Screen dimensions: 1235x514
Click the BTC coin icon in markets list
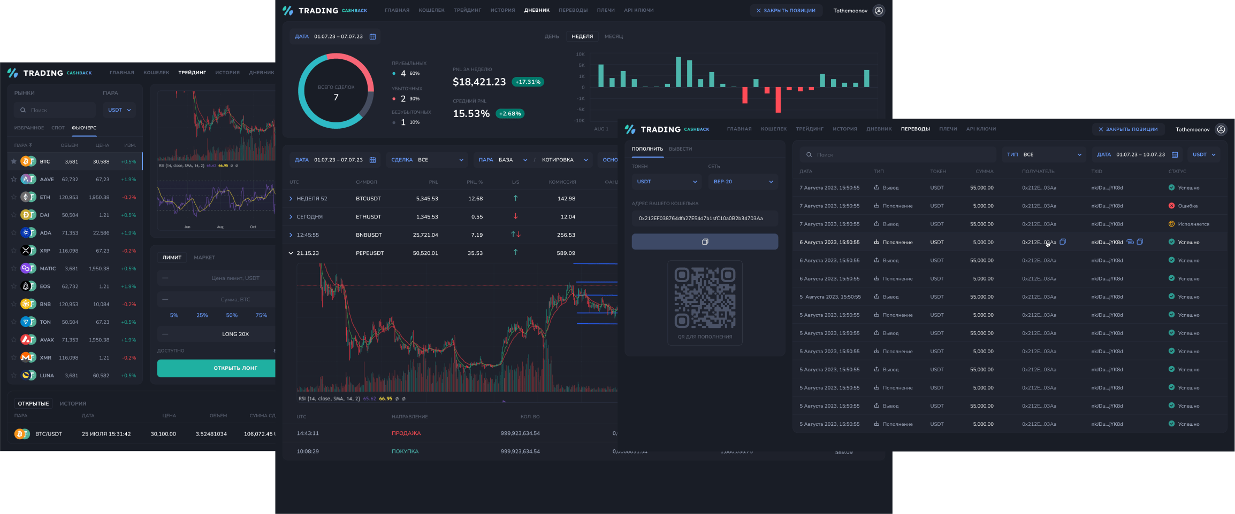pos(28,161)
